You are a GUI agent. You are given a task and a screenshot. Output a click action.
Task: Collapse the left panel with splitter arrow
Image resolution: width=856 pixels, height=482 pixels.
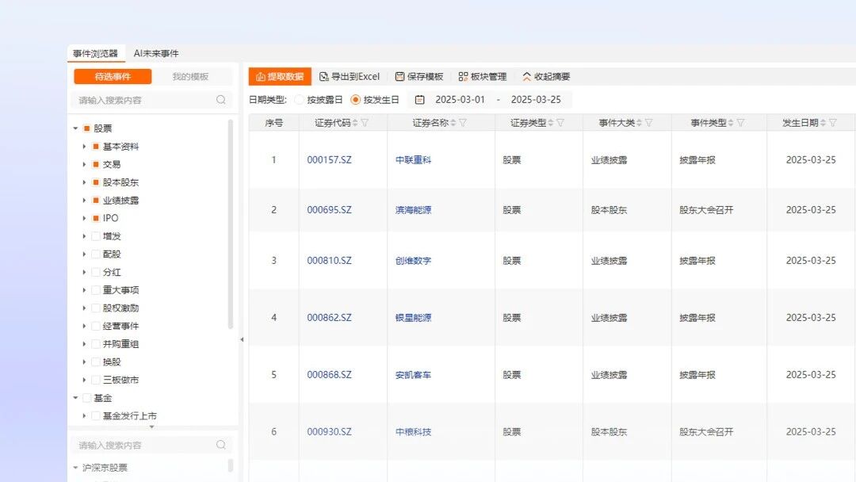(242, 339)
